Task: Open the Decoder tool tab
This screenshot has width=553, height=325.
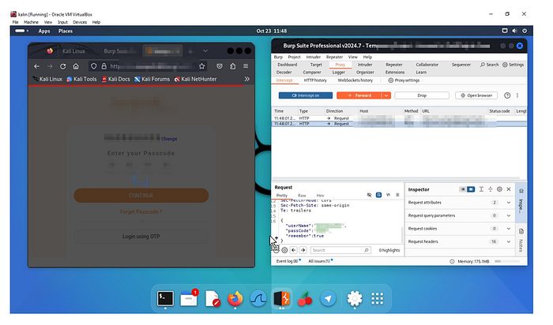Action: point(284,73)
